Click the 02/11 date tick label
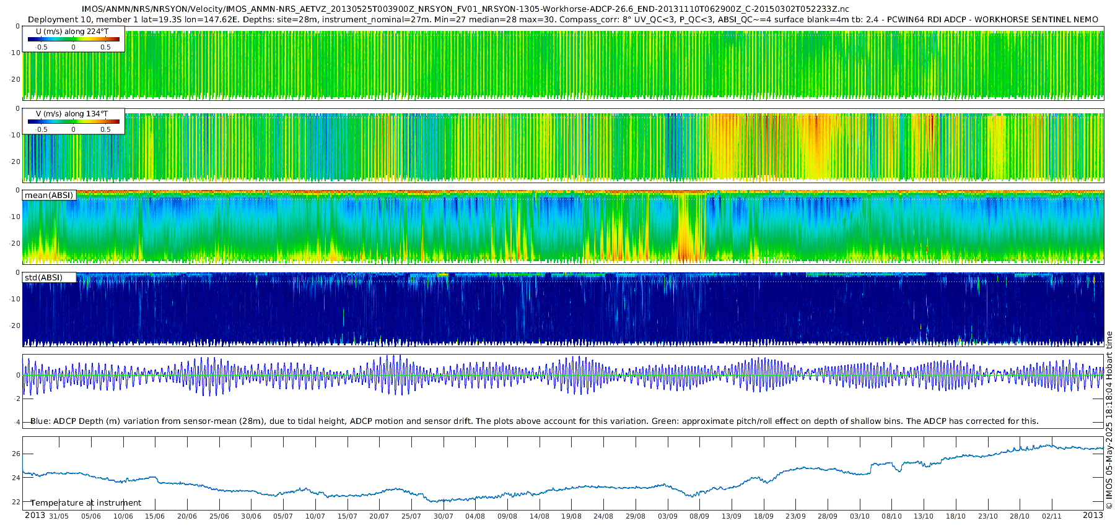 (x=1052, y=516)
